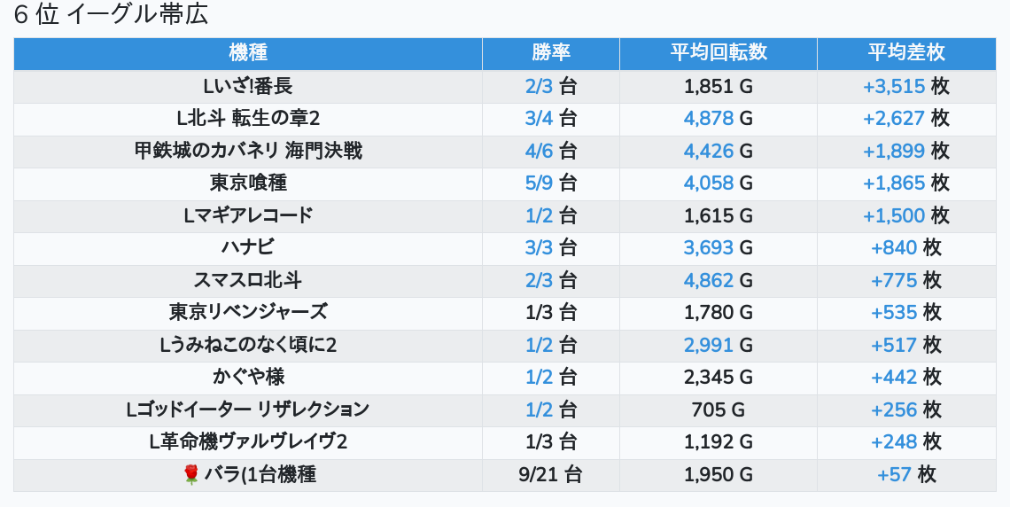Click the 2,991 spins for Lうみねこ

click(709, 346)
